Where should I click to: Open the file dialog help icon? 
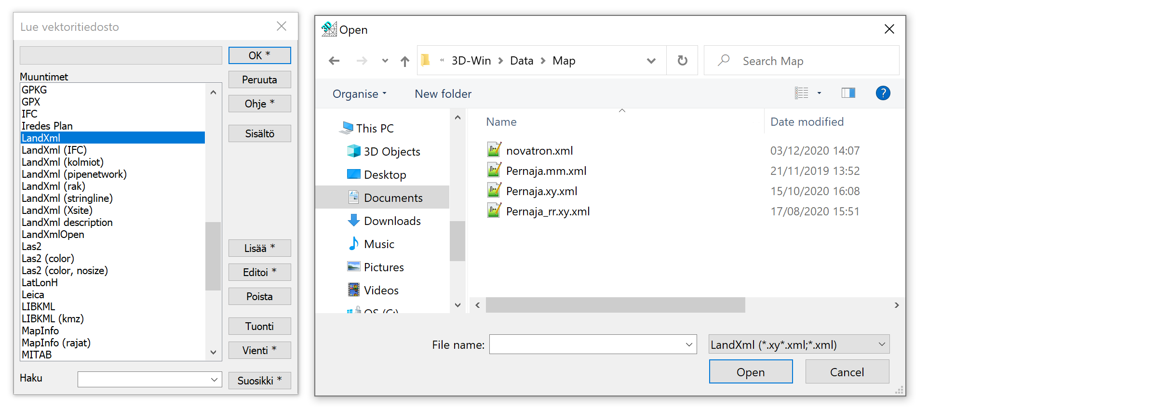coord(882,93)
